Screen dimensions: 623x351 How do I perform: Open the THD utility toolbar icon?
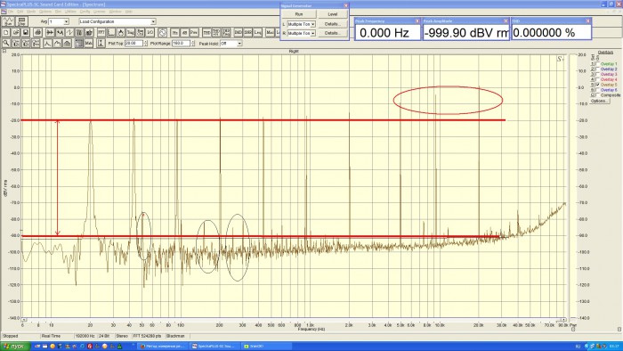click(206, 32)
